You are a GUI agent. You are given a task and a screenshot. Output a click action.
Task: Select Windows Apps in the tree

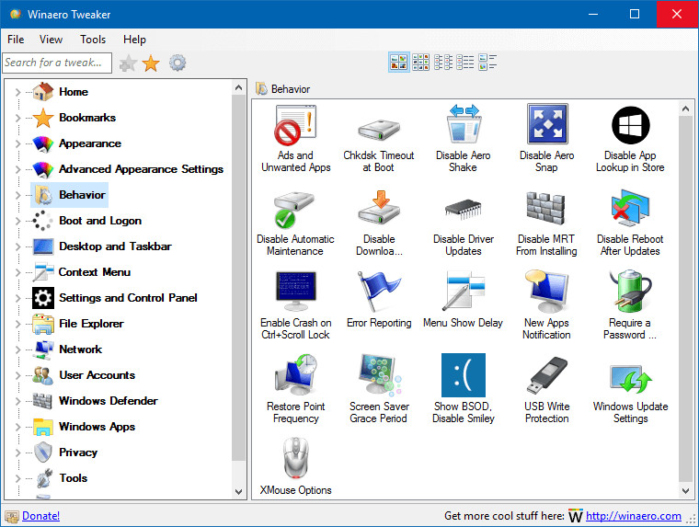(97, 427)
